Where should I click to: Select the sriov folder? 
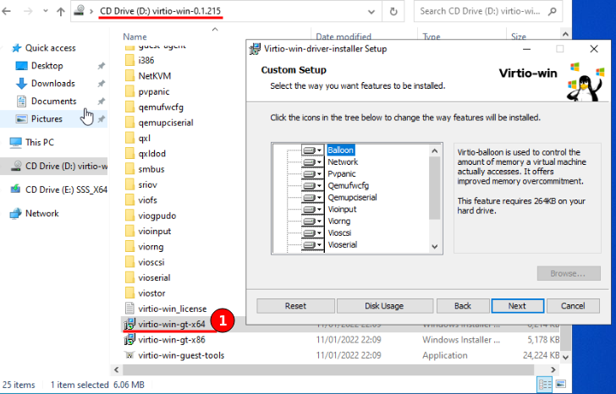tap(148, 184)
